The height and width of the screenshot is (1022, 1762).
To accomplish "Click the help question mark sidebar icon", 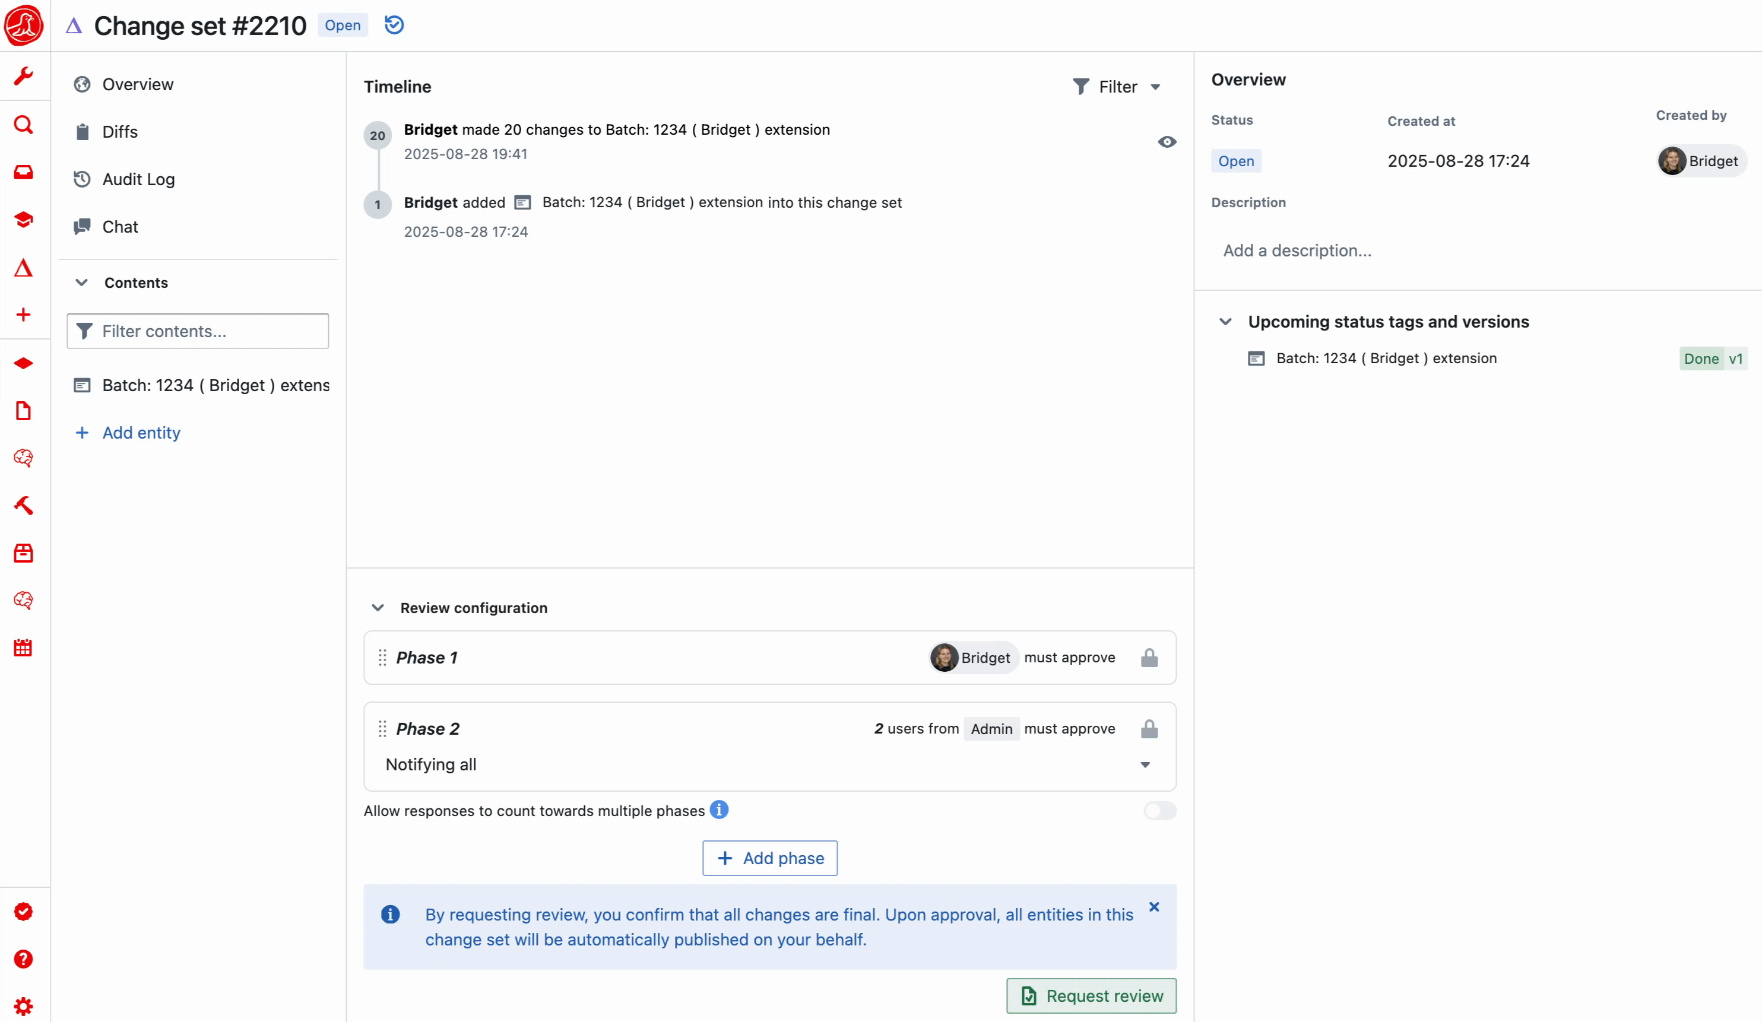I will (x=24, y=958).
